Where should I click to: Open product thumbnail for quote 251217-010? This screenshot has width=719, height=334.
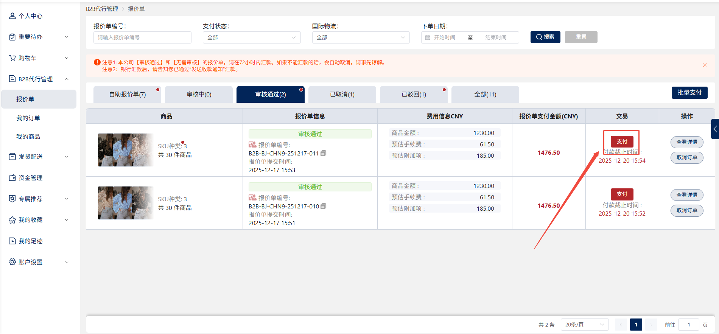[x=126, y=203]
